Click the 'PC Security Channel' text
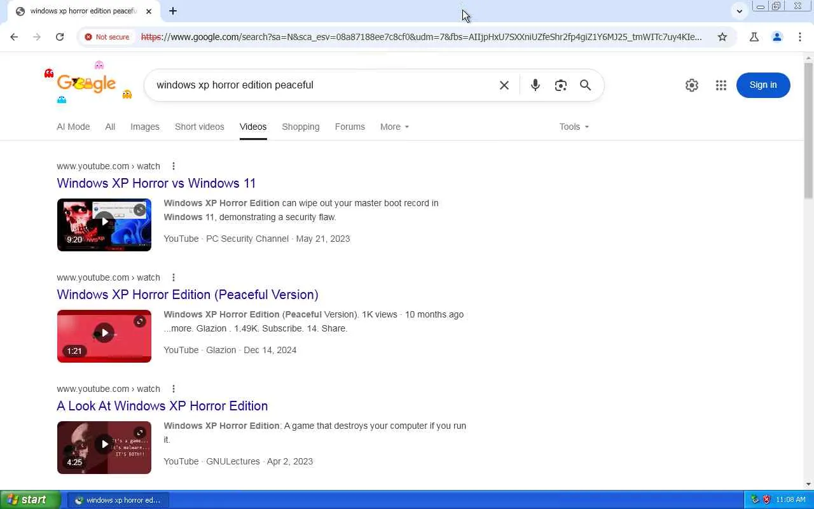814x509 pixels. [247, 239]
